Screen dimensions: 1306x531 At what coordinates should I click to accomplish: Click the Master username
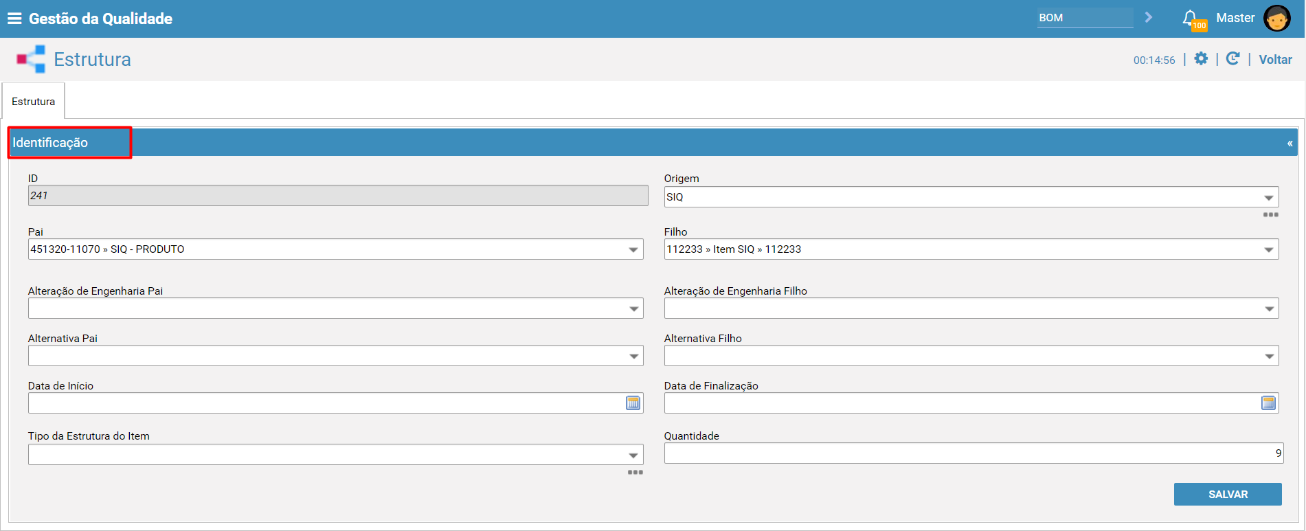[x=1235, y=18]
